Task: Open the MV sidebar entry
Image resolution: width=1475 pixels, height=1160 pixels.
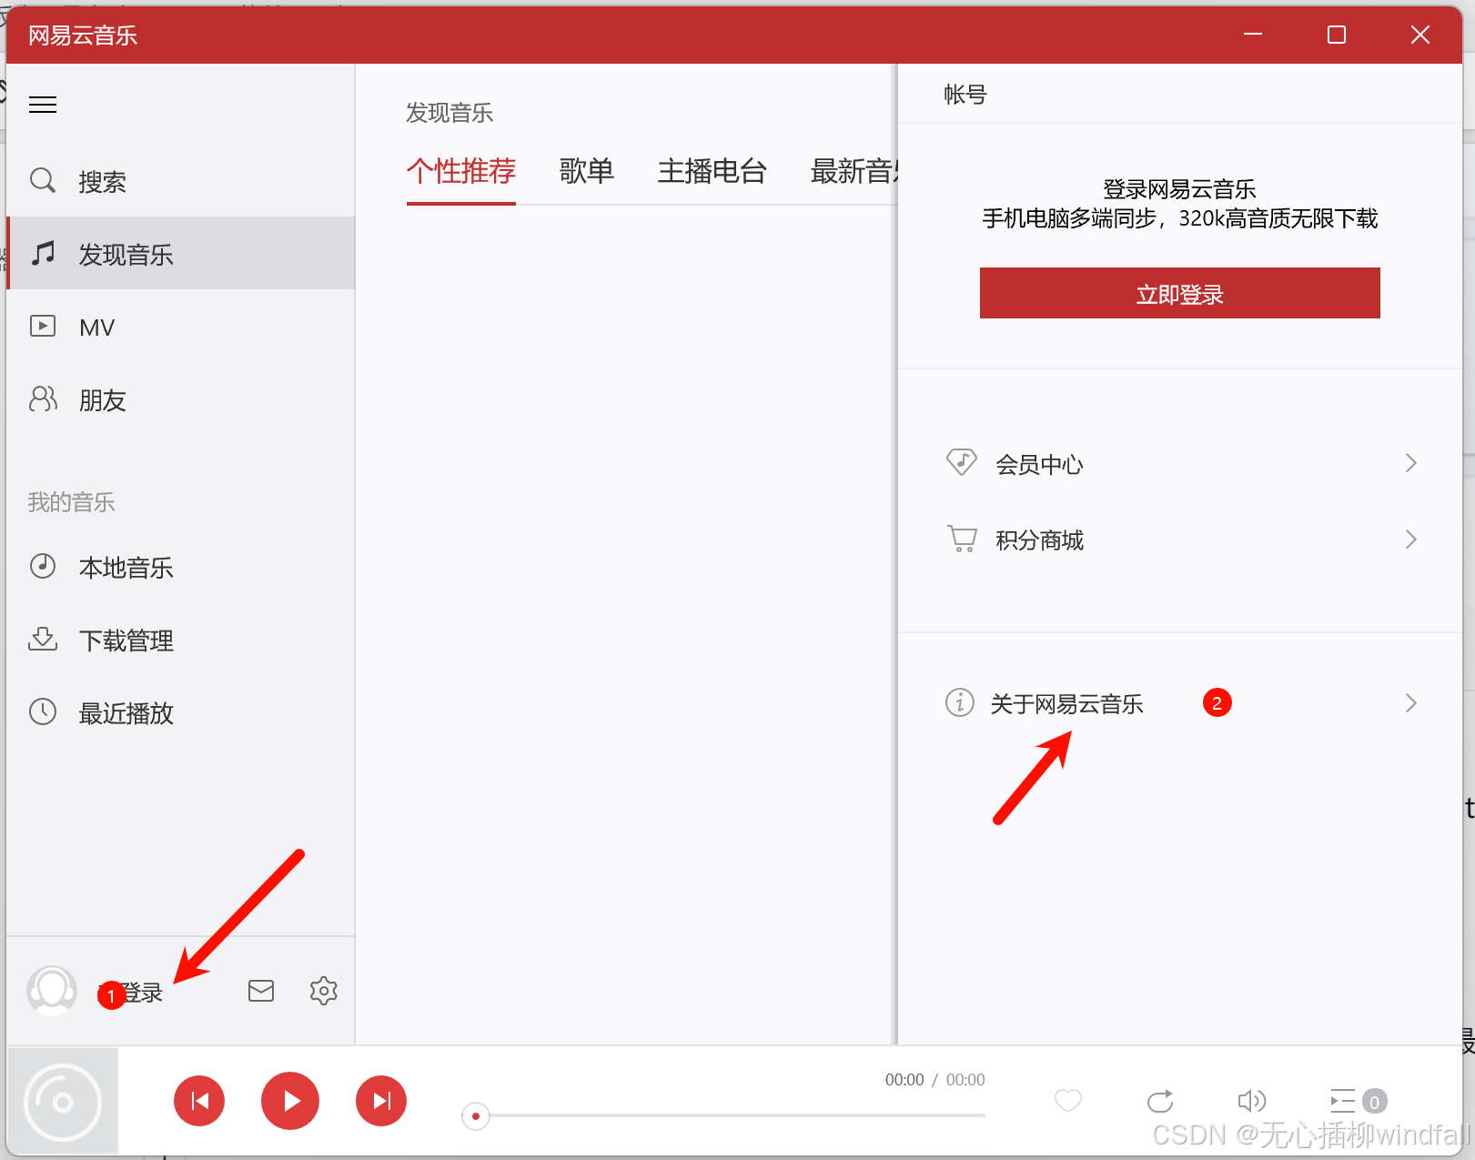Action: pos(180,326)
